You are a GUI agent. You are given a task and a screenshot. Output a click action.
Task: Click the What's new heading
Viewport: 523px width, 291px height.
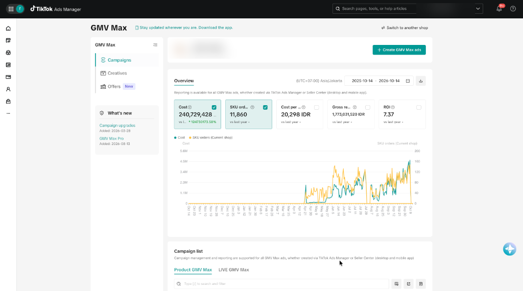pyautogui.click(x=120, y=113)
